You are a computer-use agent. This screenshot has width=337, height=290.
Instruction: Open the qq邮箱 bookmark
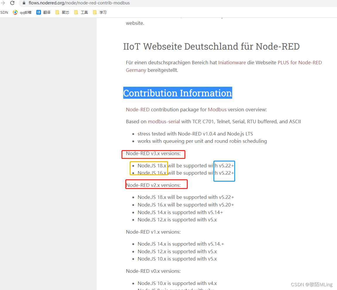tap(22, 12)
